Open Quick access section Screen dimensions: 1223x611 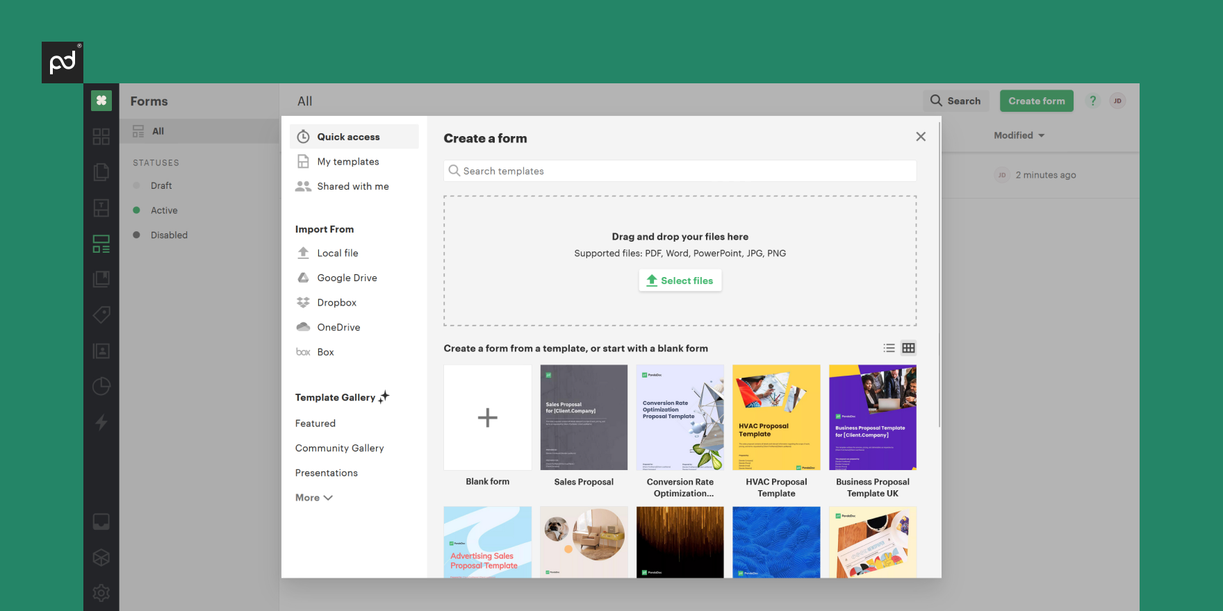354,137
